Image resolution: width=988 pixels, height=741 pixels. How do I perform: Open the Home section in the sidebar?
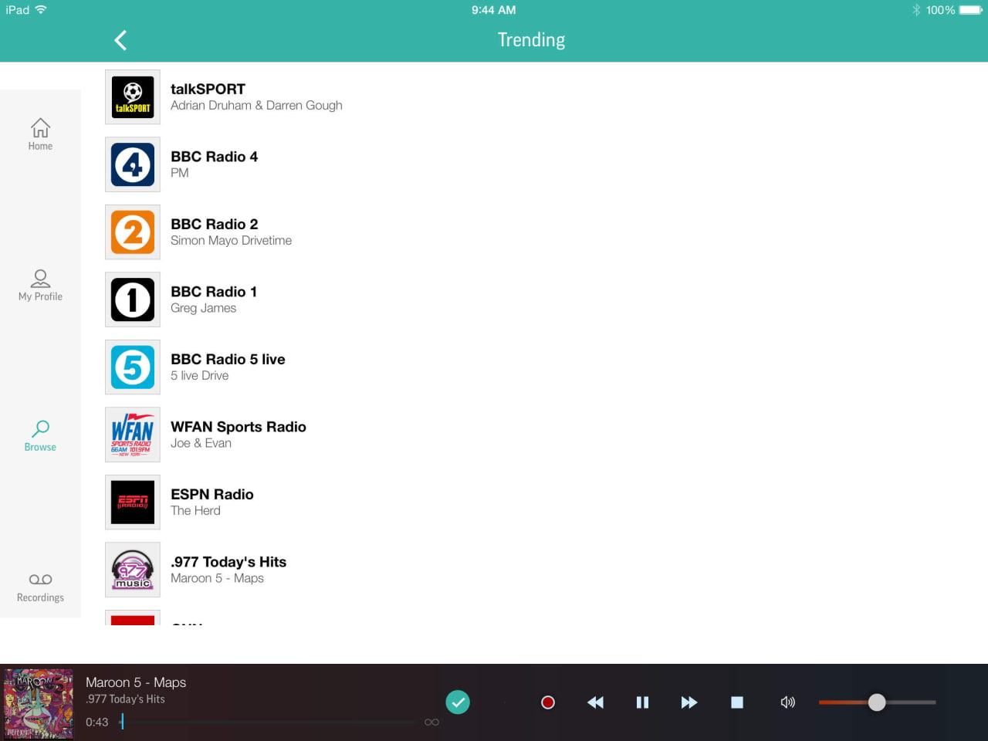(40, 131)
